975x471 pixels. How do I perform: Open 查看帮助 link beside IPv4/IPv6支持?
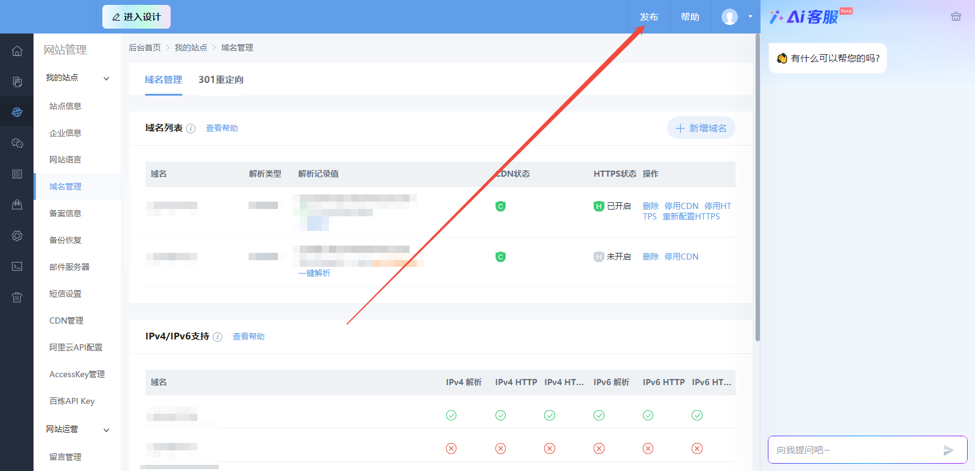point(249,337)
